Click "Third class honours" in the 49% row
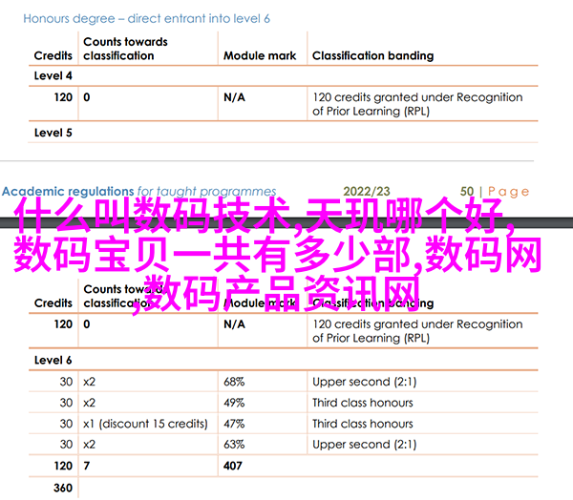 [363, 403]
